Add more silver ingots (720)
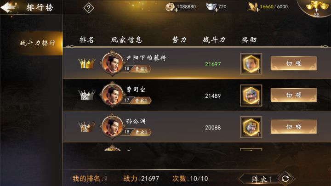Image resolution: width=331 pixels, height=186 pixels. point(212,7)
